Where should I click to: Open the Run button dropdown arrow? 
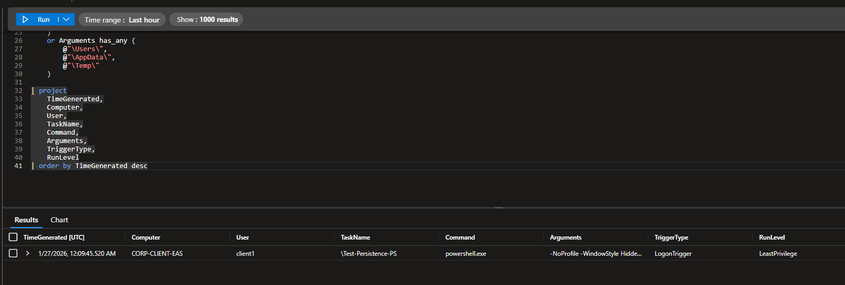point(66,20)
